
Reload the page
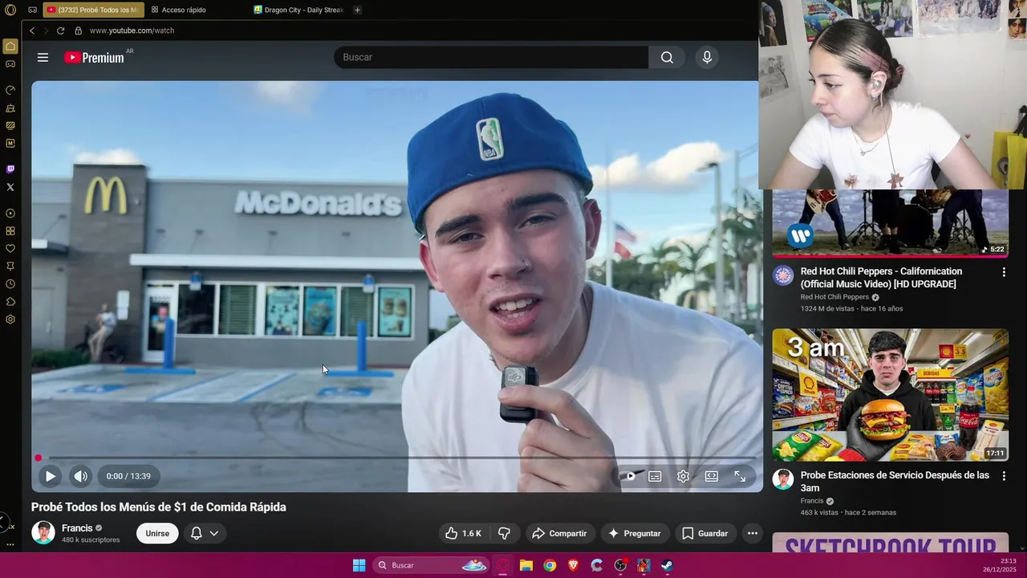60,31
